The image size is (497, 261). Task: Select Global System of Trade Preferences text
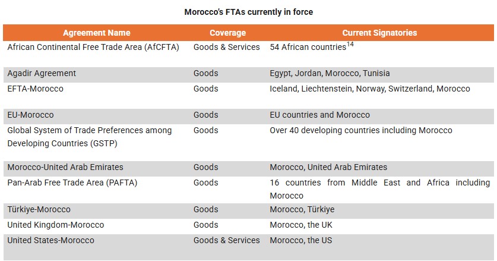point(90,130)
